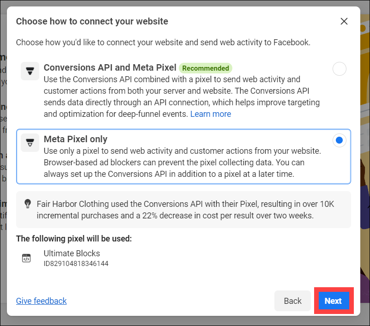Open the Give feedback link
Viewport: 370px width, 326px height.
click(x=42, y=301)
